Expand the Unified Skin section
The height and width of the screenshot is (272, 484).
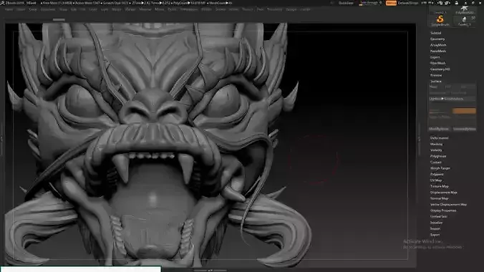(x=438, y=216)
